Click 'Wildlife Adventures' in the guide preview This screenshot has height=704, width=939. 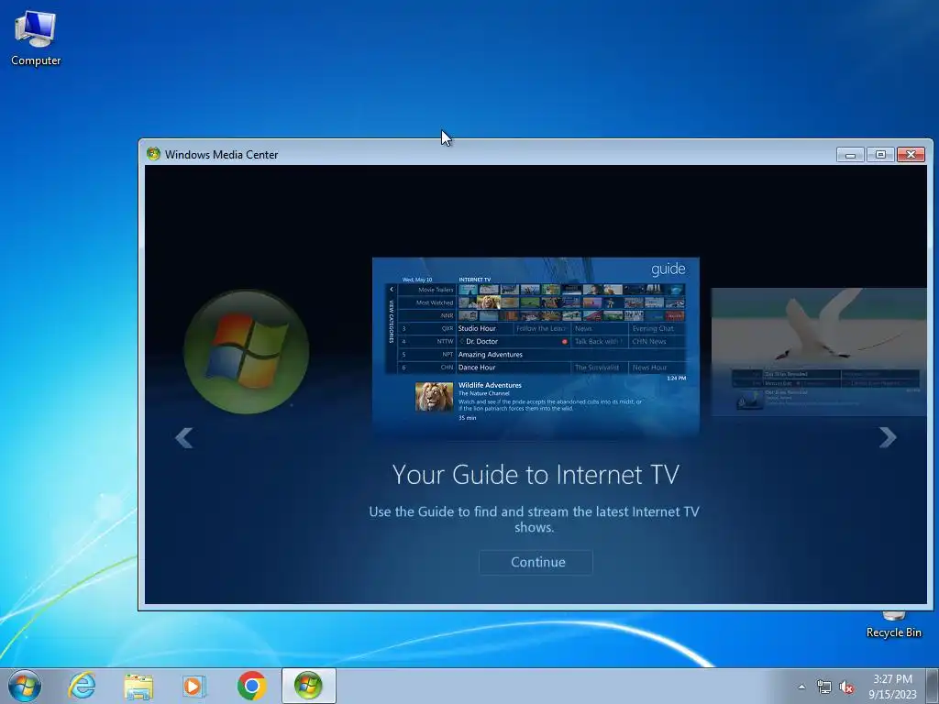[490, 385]
